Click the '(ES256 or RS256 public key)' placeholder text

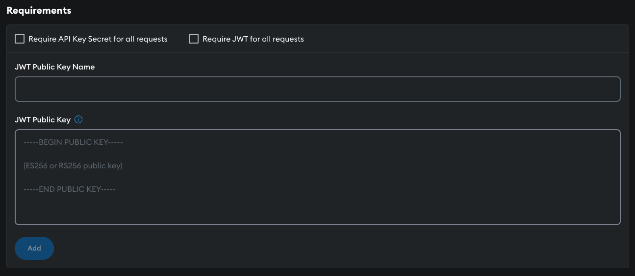(x=73, y=166)
